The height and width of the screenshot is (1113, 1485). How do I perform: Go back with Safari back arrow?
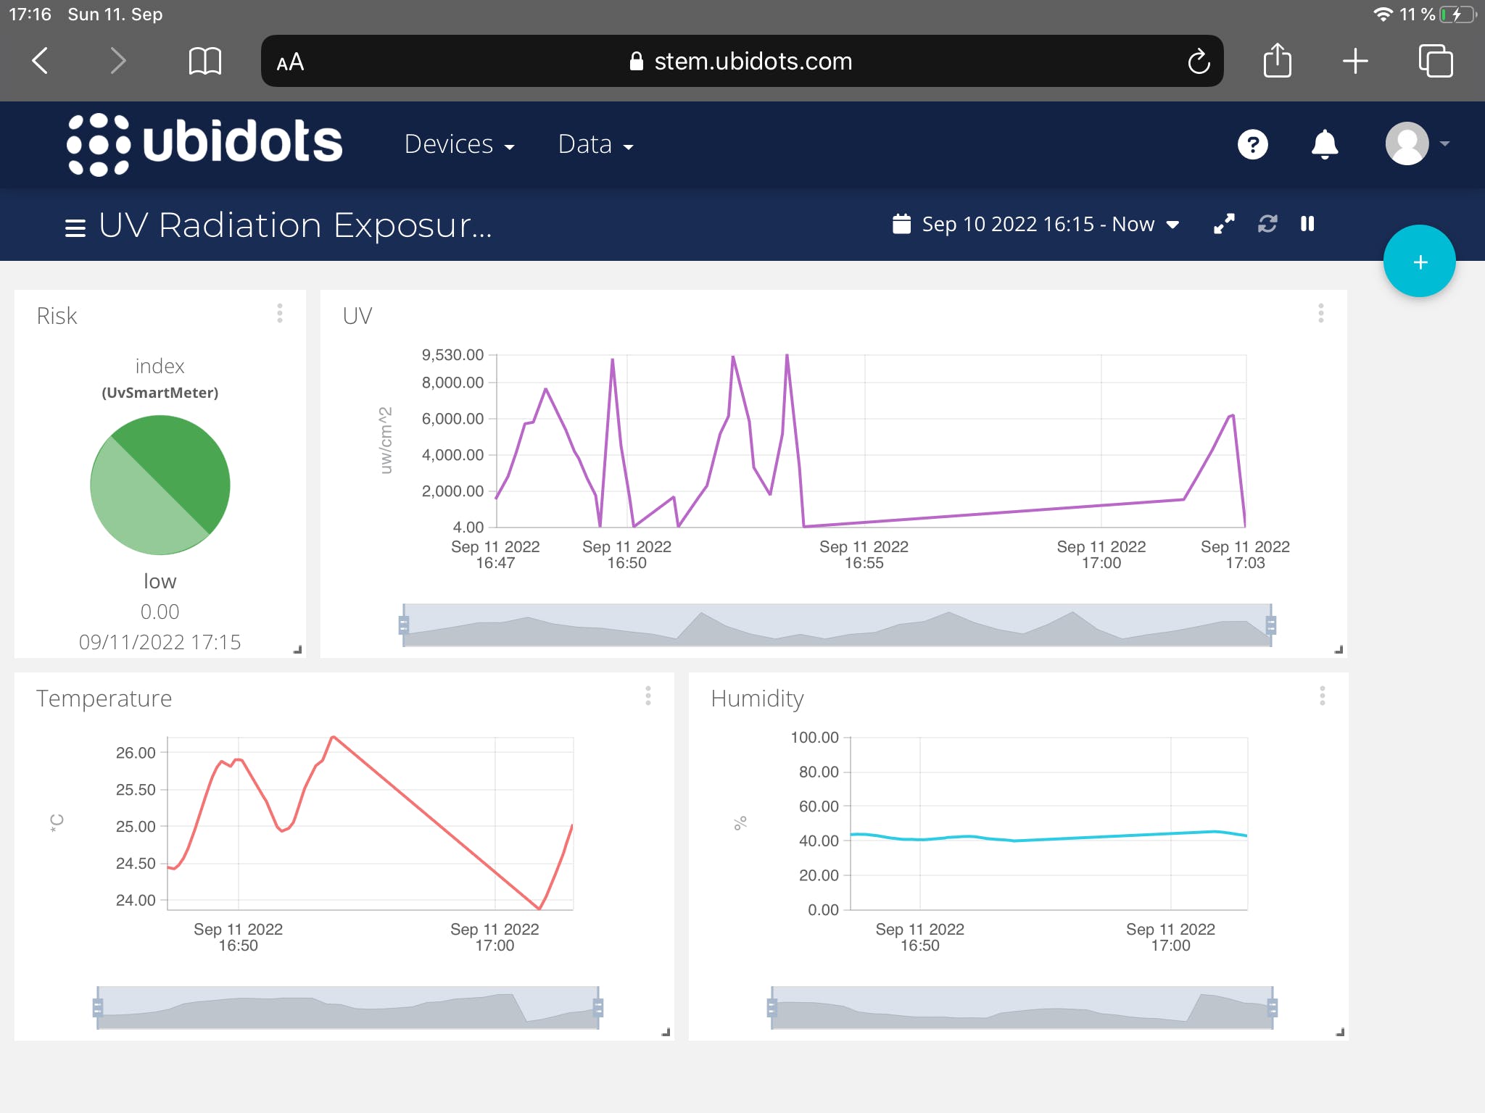[x=41, y=61]
